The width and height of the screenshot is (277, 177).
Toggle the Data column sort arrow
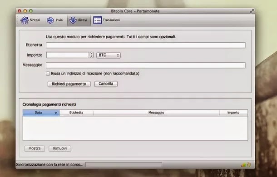56,113
